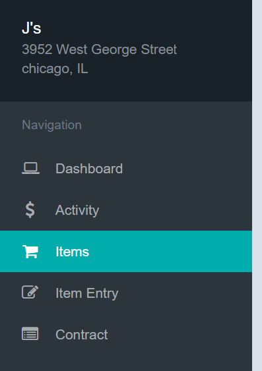Click the chicago, IL location text
The image size is (262, 371).
pyautogui.click(x=55, y=69)
